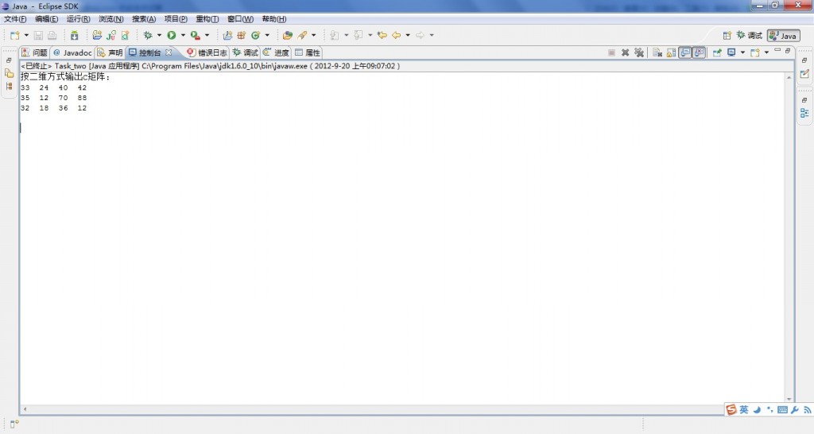This screenshot has height=434, width=814.
Task: Click the Sogou input method S icon
Action: [731, 410]
